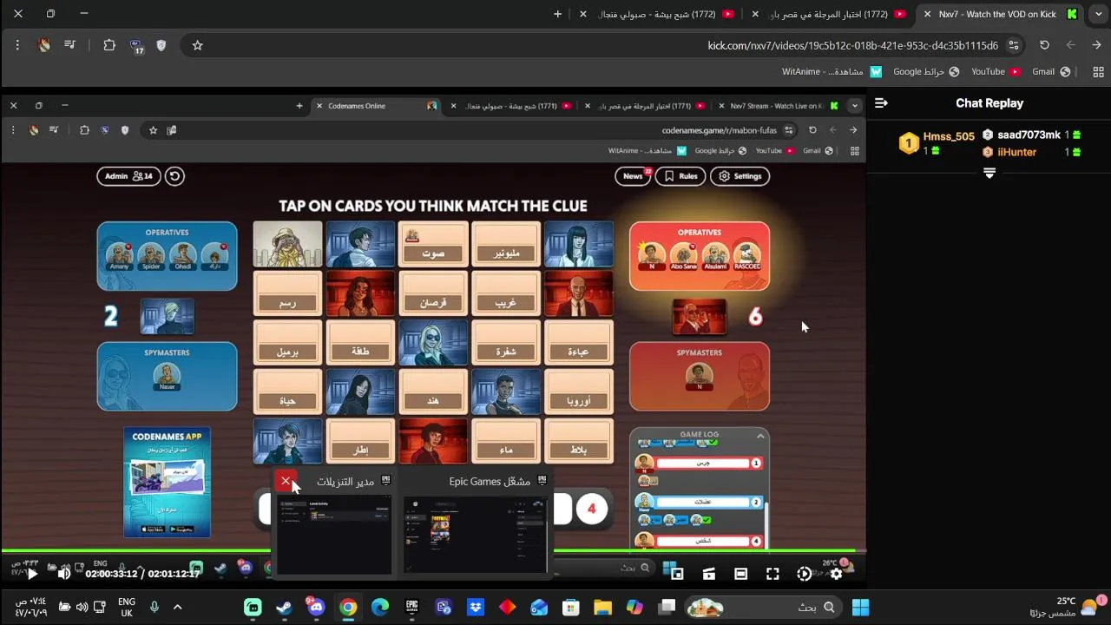Show hidden system tray icons
Screen dimensions: 1111x625
[177, 607]
